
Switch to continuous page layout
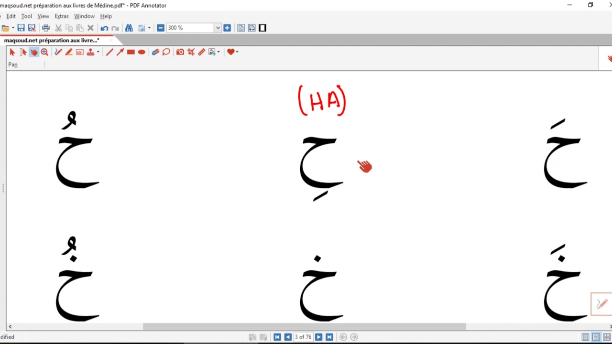[596, 337]
